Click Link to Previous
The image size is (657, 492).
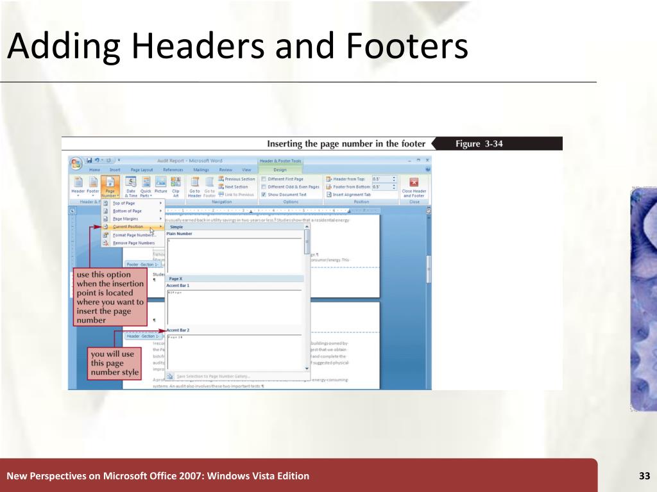[x=236, y=195]
